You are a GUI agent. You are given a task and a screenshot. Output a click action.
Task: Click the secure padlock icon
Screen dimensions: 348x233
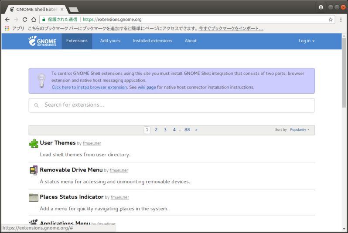coord(44,20)
